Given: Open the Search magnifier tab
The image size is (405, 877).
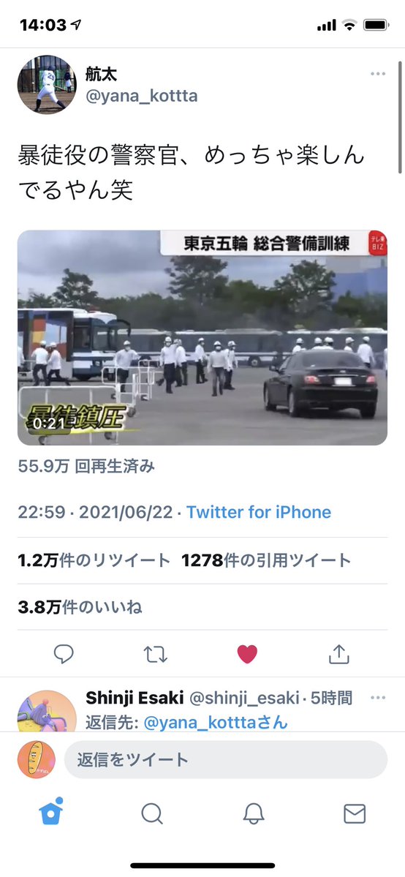Looking at the screenshot, I should point(151,814).
